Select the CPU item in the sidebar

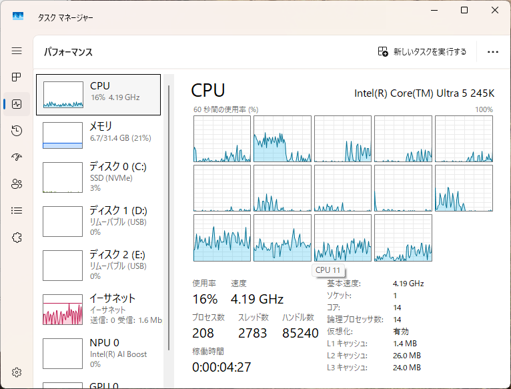coord(99,95)
